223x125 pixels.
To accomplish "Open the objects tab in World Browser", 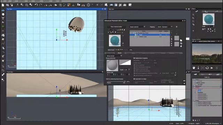I will [195, 74].
